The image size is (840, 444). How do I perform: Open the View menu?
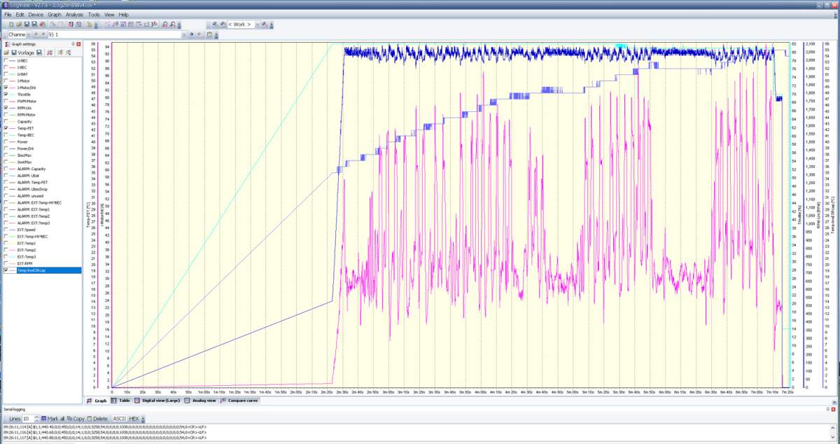coord(109,14)
